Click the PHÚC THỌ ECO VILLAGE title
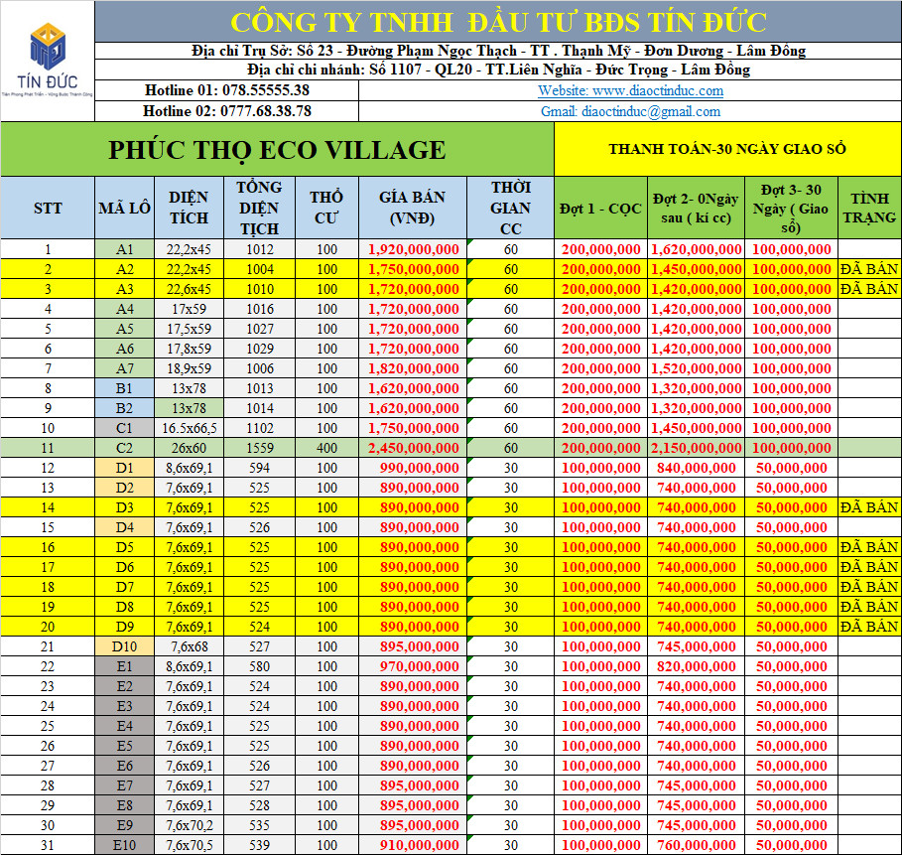The width and height of the screenshot is (902, 855). click(277, 150)
